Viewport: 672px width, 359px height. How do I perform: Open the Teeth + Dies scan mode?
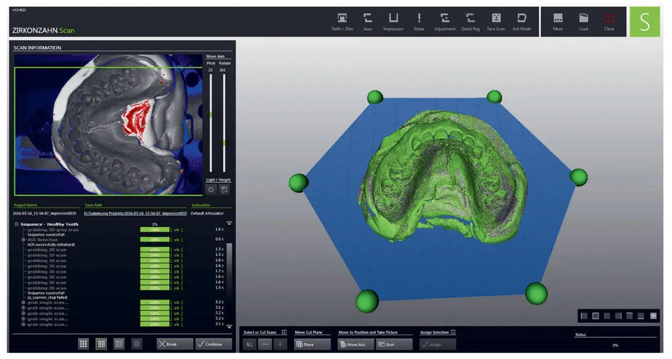(x=342, y=21)
